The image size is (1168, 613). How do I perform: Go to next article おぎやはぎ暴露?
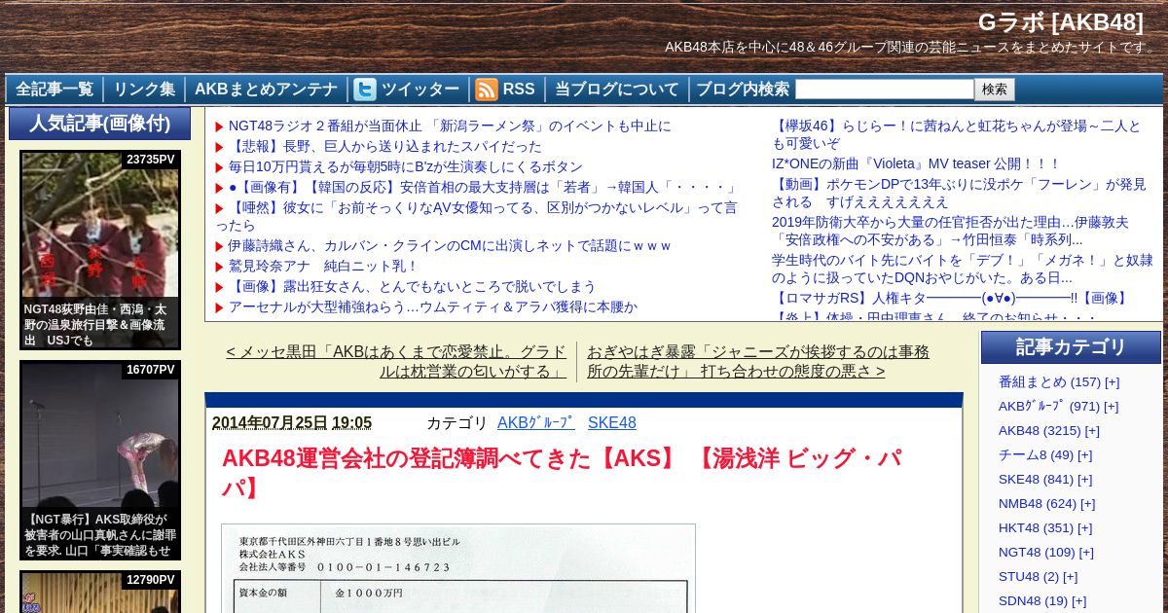(759, 361)
